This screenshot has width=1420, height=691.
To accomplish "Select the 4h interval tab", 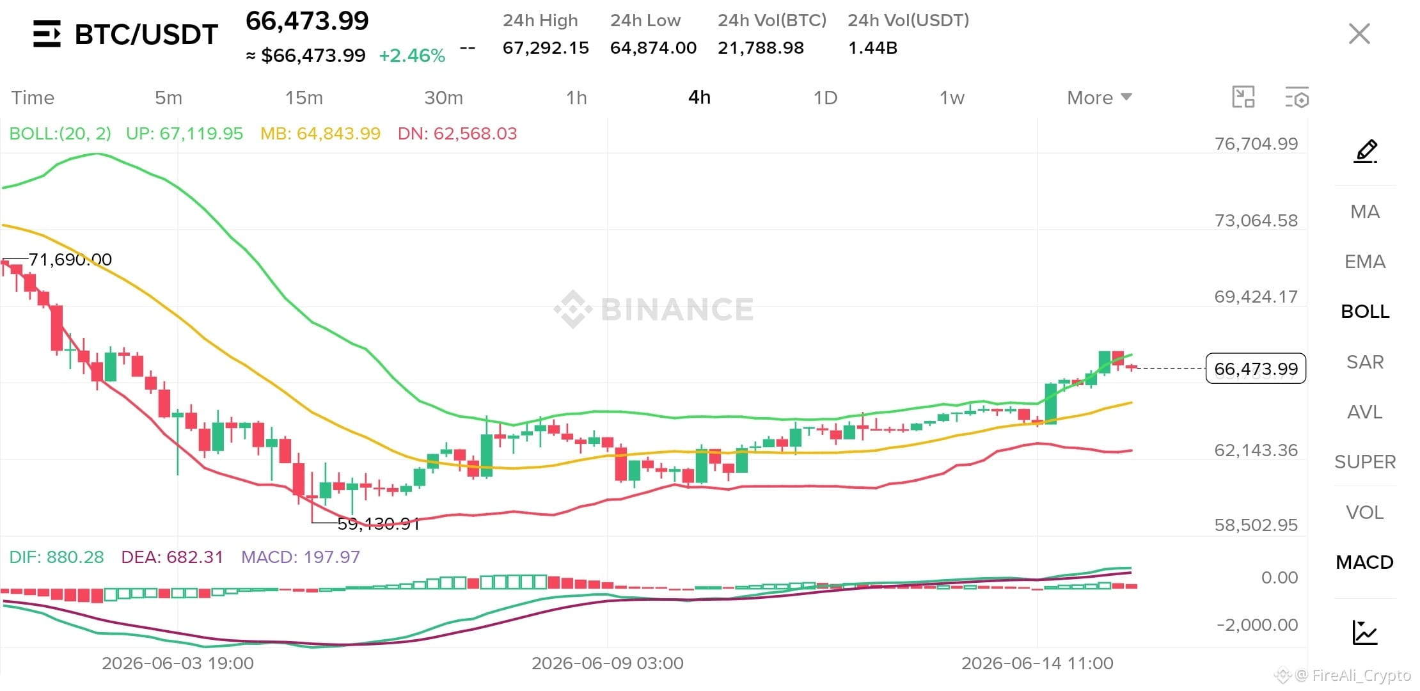I will pos(699,97).
